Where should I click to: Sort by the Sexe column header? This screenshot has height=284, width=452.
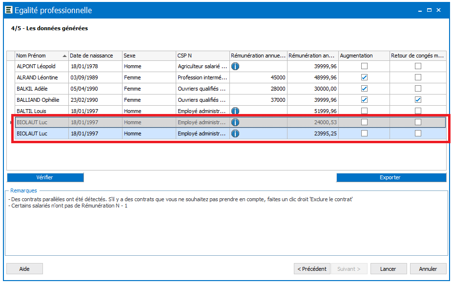[149, 56]
